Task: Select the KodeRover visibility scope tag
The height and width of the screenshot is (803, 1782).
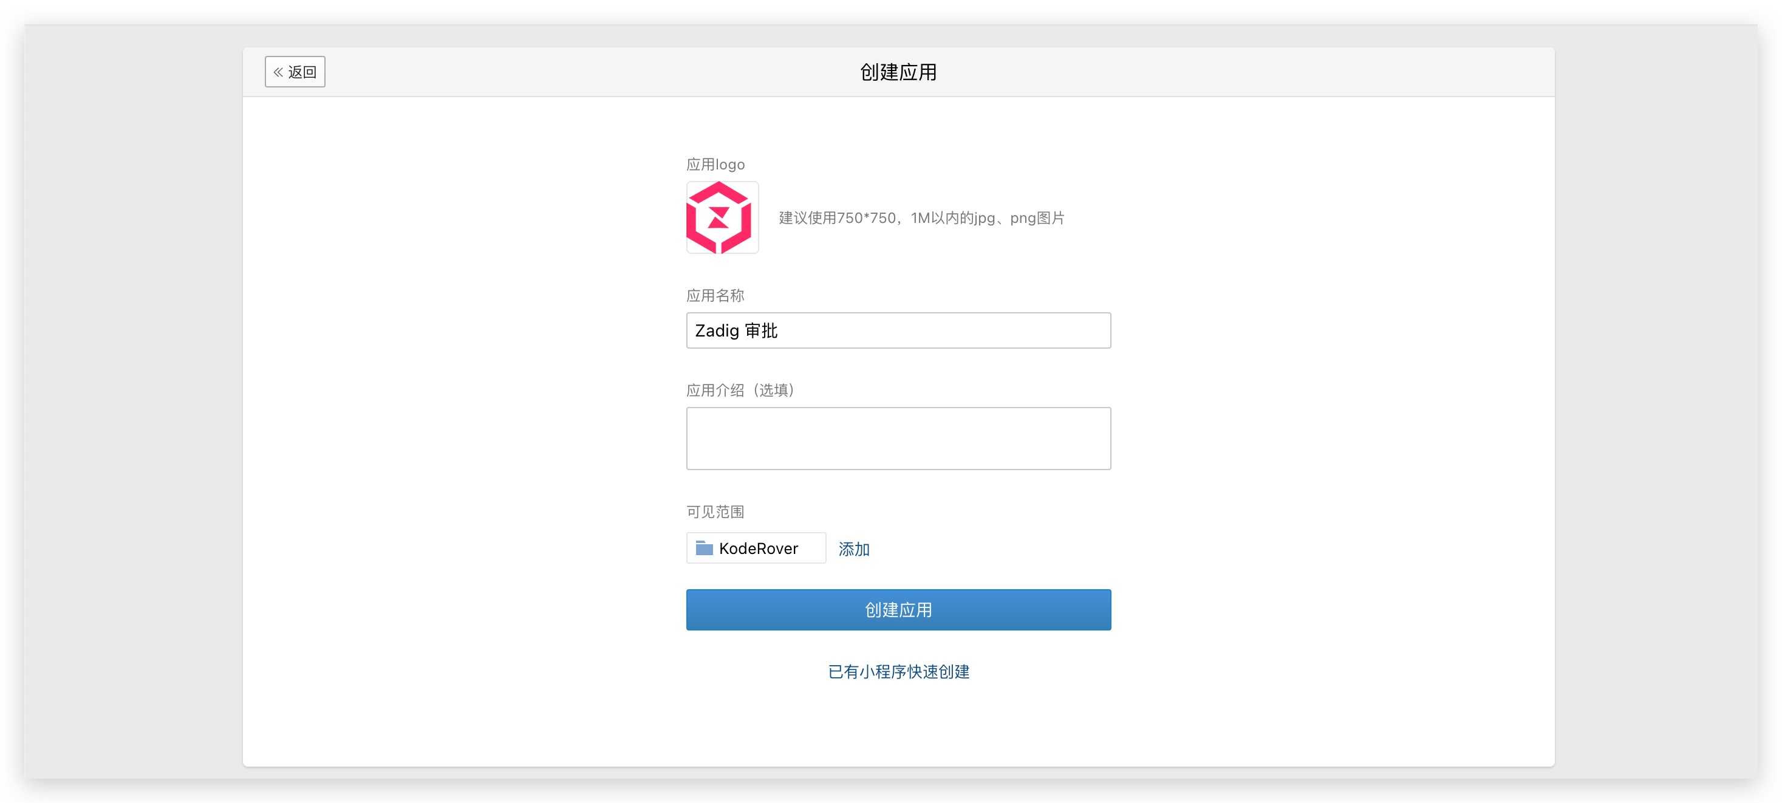Action: (756, 548)
